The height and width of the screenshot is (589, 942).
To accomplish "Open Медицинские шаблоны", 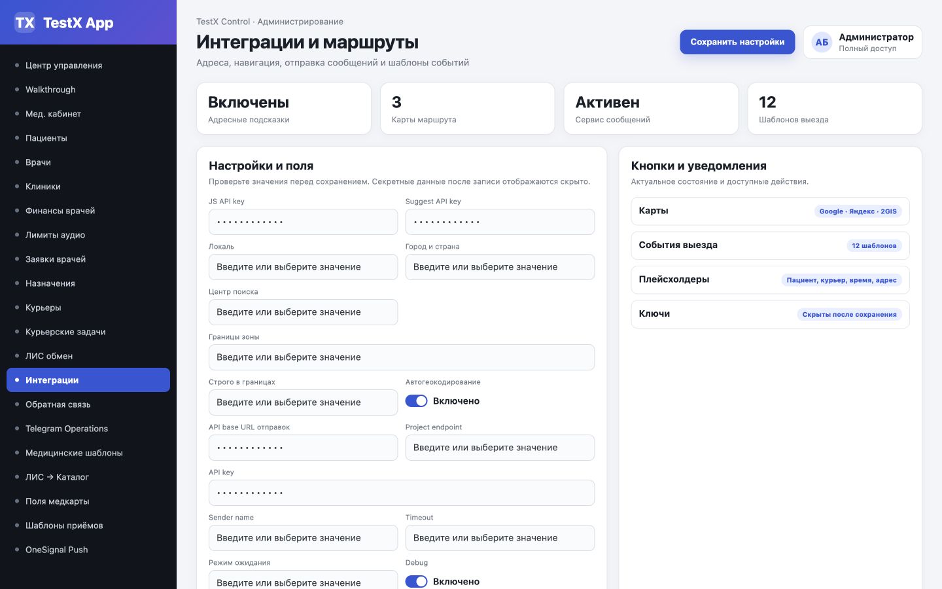I will pos(88,453).
